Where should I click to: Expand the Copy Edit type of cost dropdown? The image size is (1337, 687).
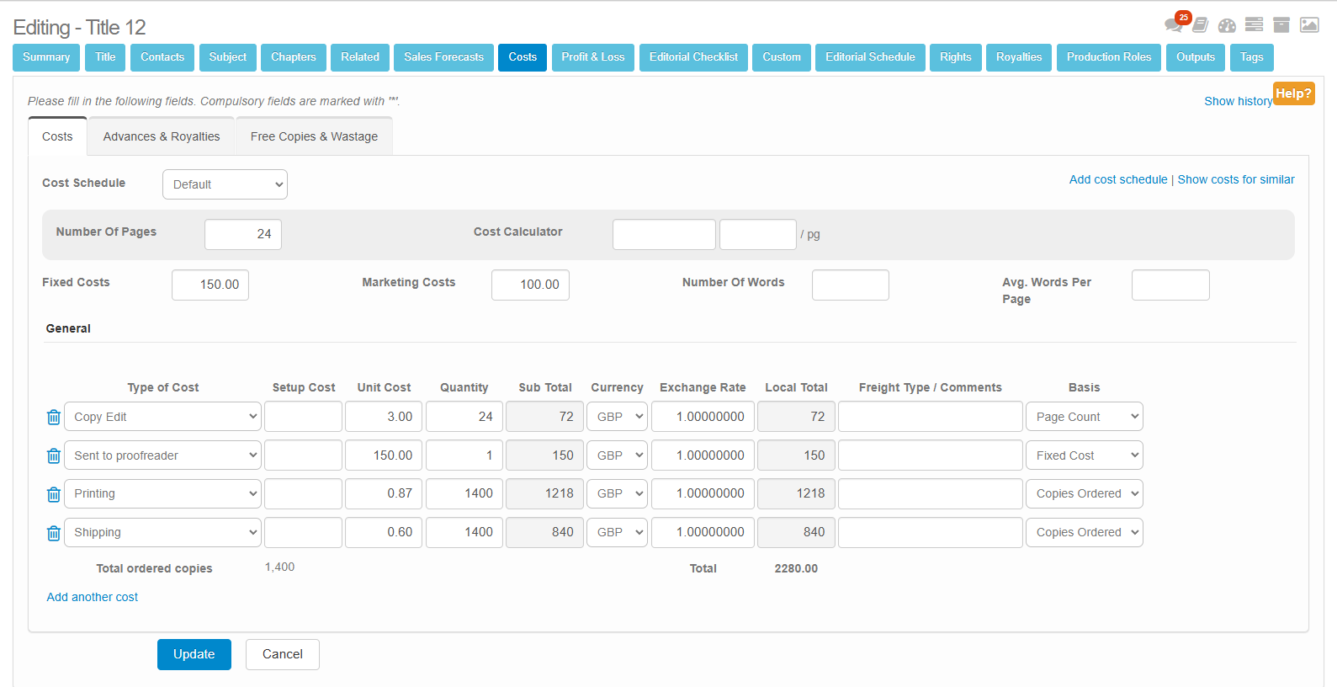(162, 417)
